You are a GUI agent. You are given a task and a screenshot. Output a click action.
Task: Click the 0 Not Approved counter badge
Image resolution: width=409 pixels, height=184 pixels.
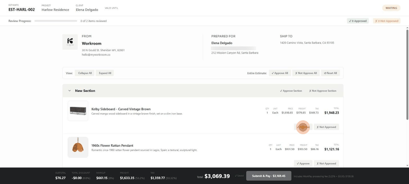(387, 21)
